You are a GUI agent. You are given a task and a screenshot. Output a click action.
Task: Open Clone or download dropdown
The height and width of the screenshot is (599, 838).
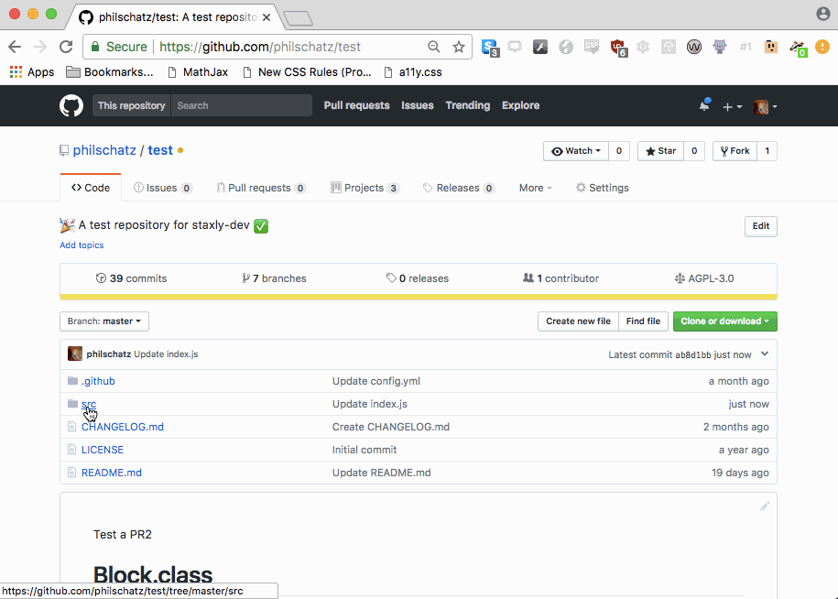tap(724, 321)
